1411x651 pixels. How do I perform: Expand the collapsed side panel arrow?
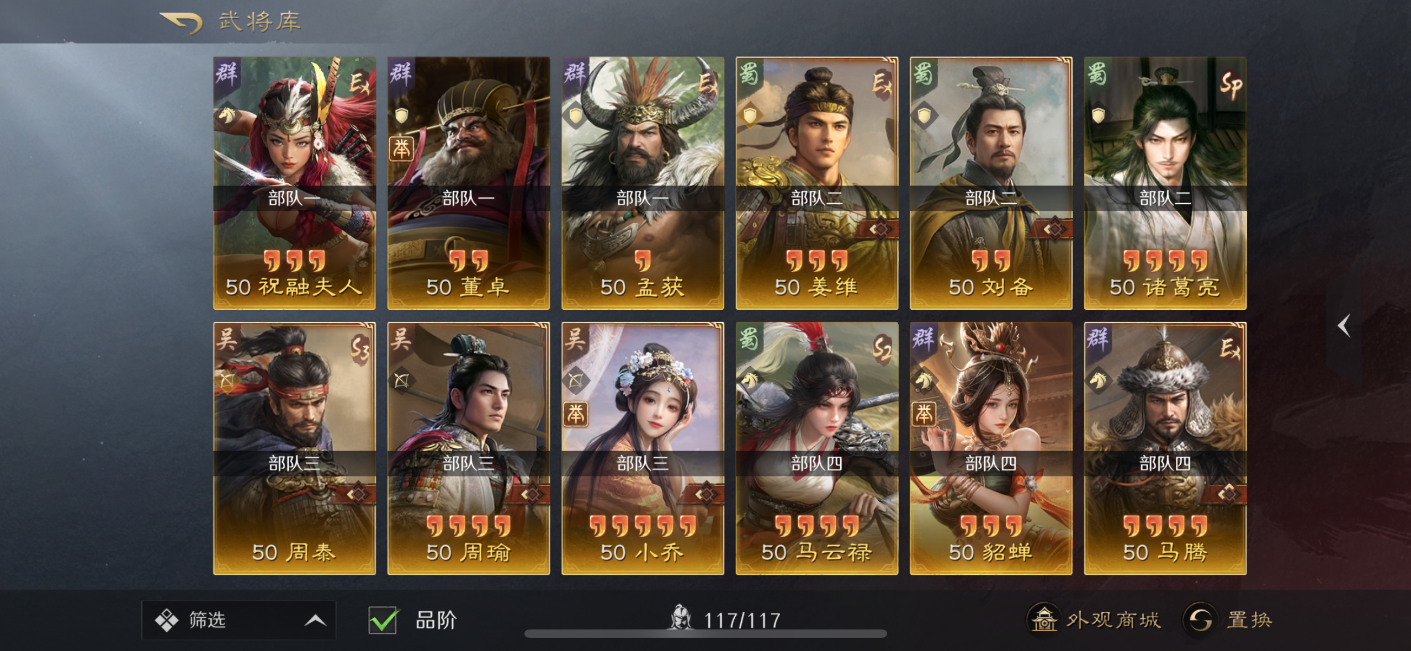click(x=1344, y=325)
